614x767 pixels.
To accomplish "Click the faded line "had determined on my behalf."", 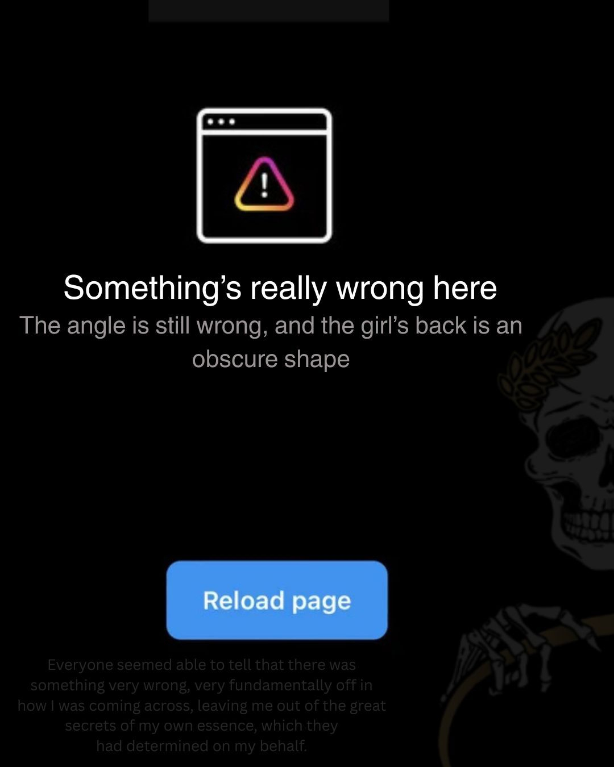I will coord(202,746).
